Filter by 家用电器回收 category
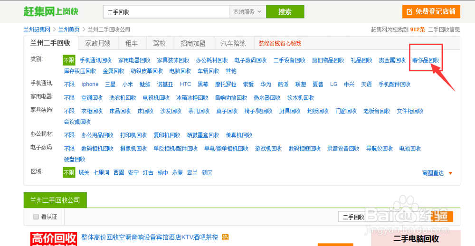 coord(134,60)
